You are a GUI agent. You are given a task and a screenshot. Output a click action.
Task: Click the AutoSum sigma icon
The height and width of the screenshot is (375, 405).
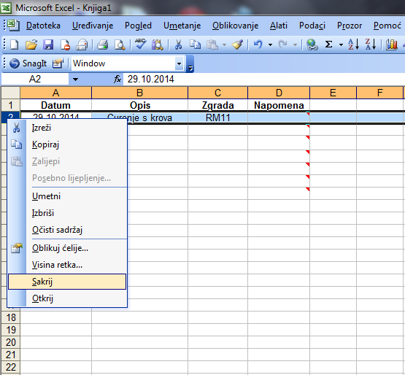pos(328,45)
